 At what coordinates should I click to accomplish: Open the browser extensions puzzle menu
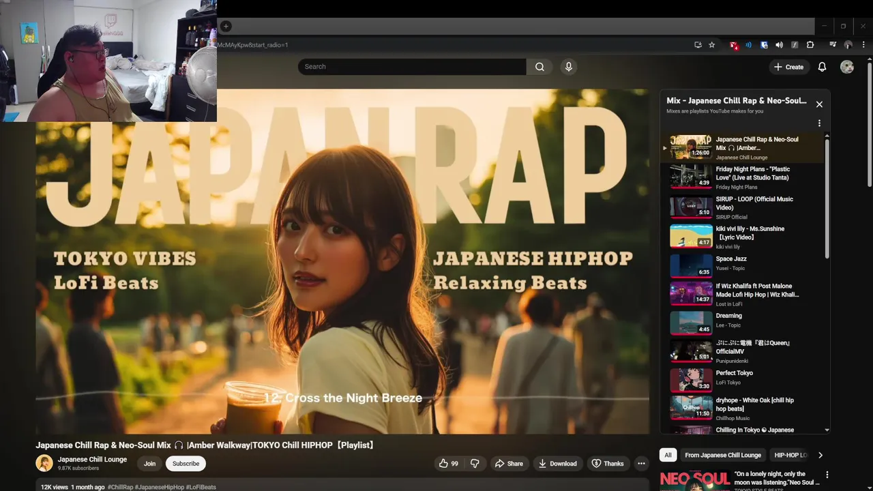click(x=810, y=45)
